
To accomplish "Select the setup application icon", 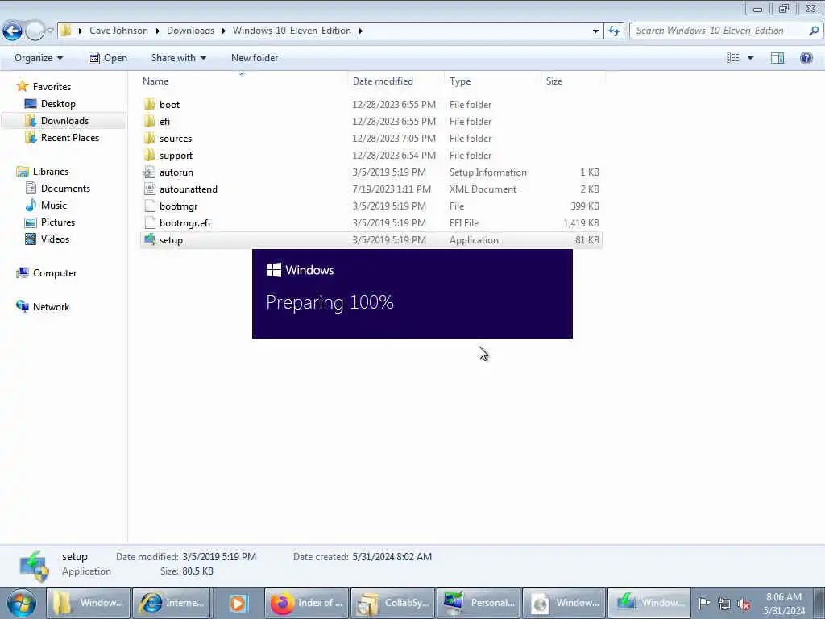I will click(x=149, y=240).
